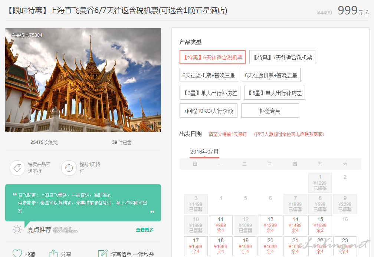Click sold-out July 9 cell ¥2099
374x257 pixels.
pos(345,204)
